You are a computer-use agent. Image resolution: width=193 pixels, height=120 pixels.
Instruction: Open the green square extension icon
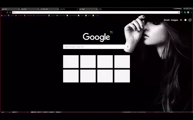(188, 12)
